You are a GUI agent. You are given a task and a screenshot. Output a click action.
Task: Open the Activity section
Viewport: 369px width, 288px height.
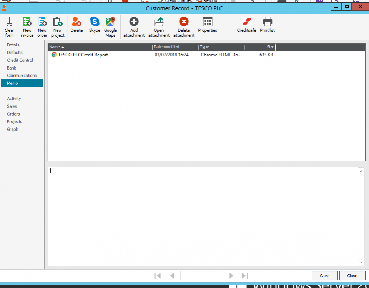[14, 99]
